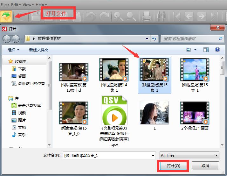The height and width of the screenshot is (176, 227).
Task: Click the dialog Back navigation button
Action: pyautogui.click(x=7, y=39)
